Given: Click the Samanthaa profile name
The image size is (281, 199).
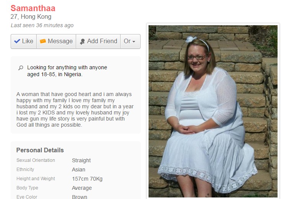Looking at the screenshot, I should [33, 8].
